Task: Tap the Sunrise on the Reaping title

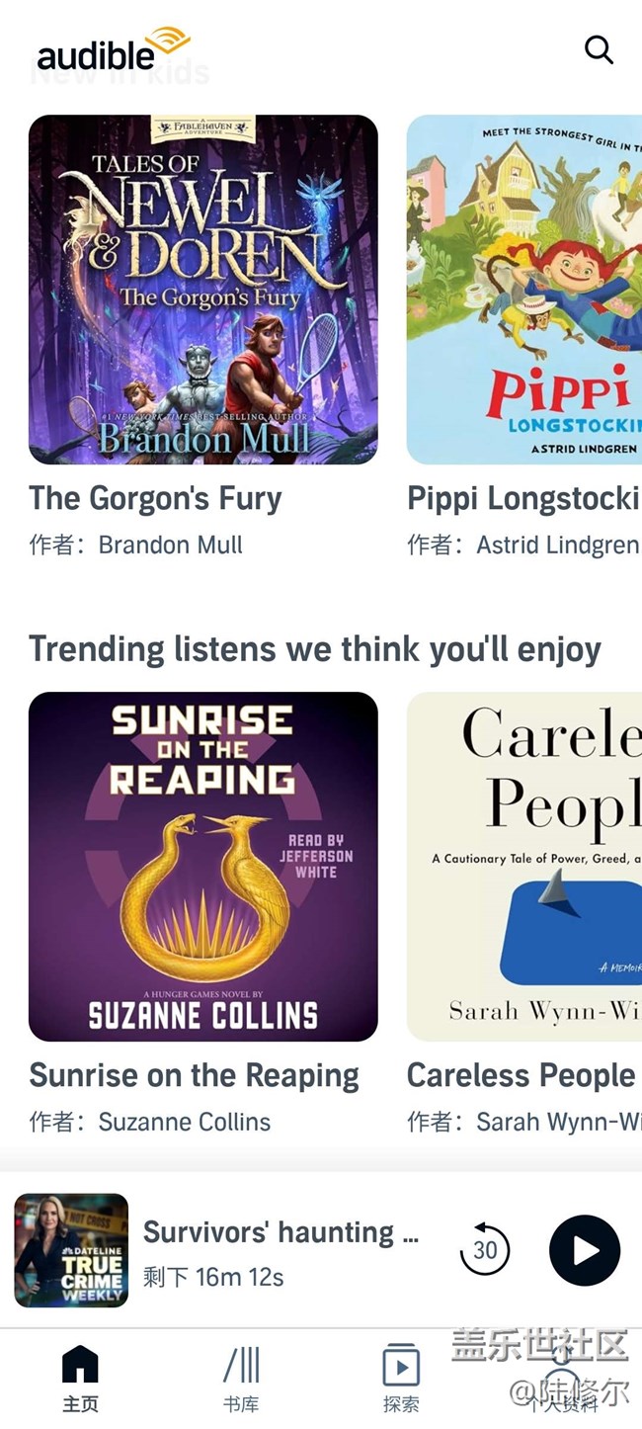Action: 195,1076
